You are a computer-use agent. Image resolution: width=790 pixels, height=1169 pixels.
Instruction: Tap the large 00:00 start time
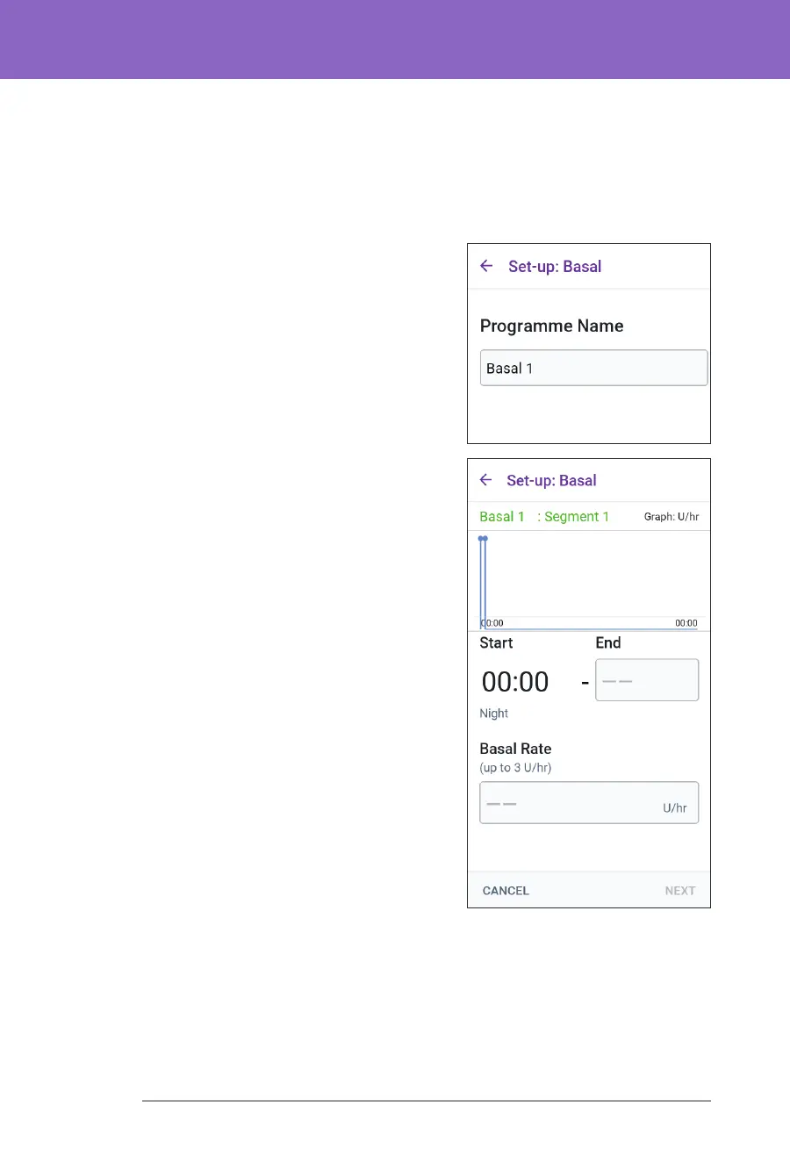[515, 682]
